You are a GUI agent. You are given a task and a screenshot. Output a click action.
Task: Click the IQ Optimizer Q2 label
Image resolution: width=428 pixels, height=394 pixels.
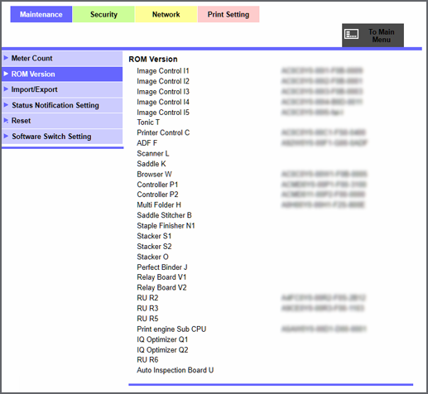click(x=162, y=350)
